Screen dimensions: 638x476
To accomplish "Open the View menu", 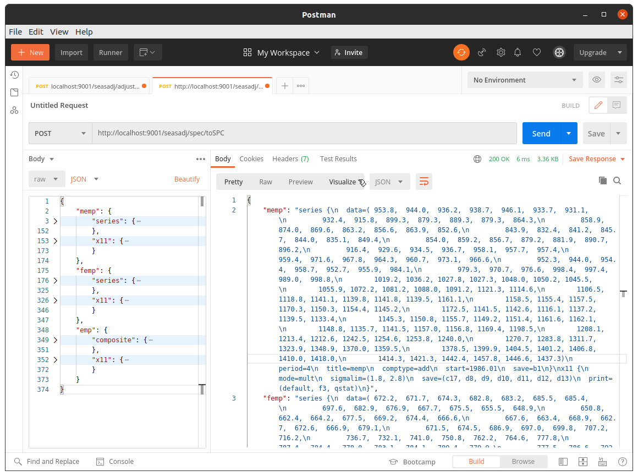I will [x=59, y=32].
